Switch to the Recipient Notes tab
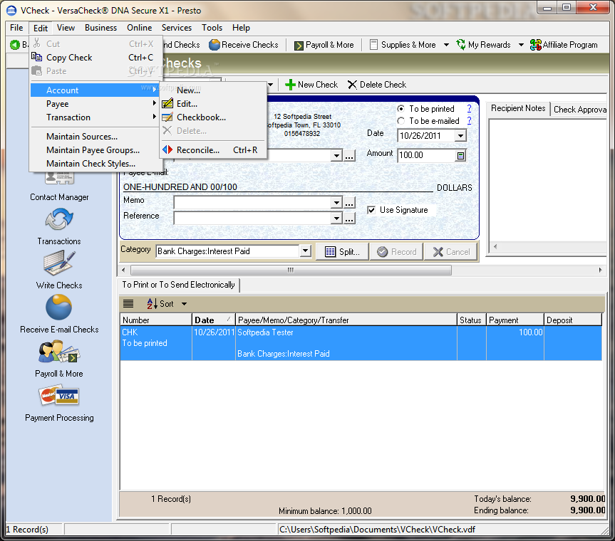This screenshot has height=541, width=615. point(518,108)
